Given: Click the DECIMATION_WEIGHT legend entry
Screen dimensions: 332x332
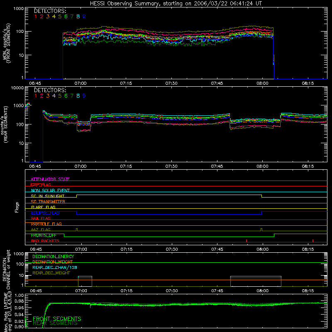Looking at the screenshot, I should click(53, 262).
